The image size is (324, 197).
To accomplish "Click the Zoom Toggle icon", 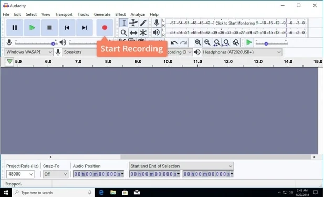I will coord(236,42).
